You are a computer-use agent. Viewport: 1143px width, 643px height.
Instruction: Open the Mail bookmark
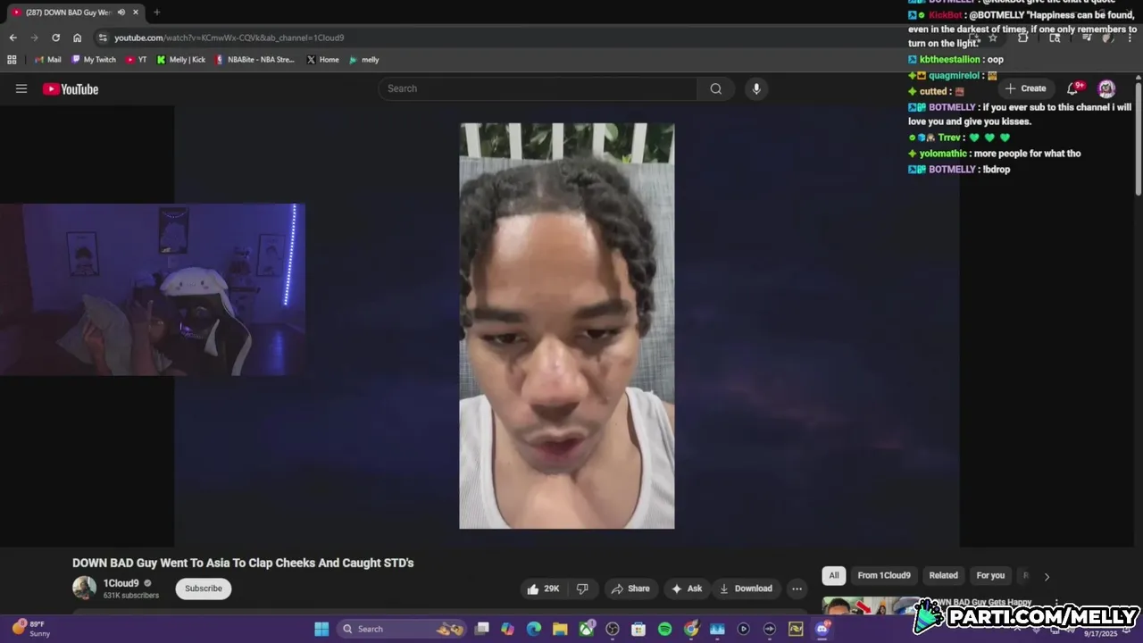(x=48, y=60)
